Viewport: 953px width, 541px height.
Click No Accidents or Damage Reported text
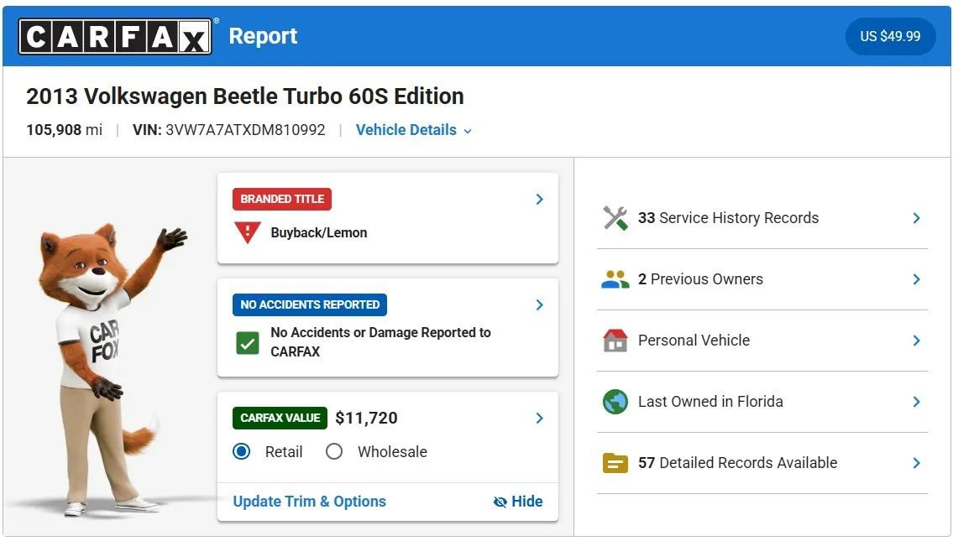click(x=380, y=342)
